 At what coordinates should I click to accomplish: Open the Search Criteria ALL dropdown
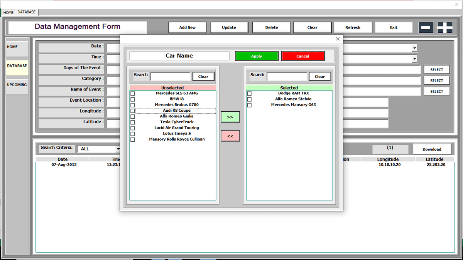click(x=118, y=149)
